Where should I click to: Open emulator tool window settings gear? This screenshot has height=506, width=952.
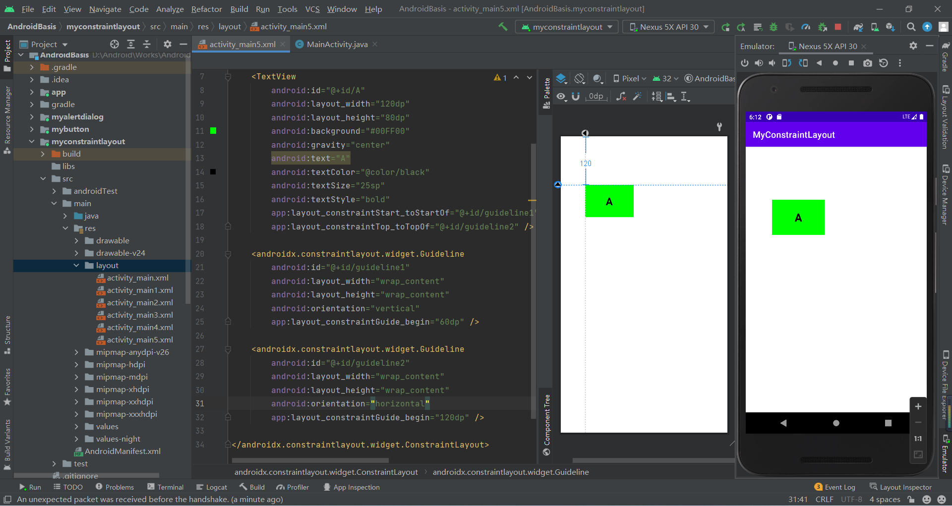click(x=913, y=46)
